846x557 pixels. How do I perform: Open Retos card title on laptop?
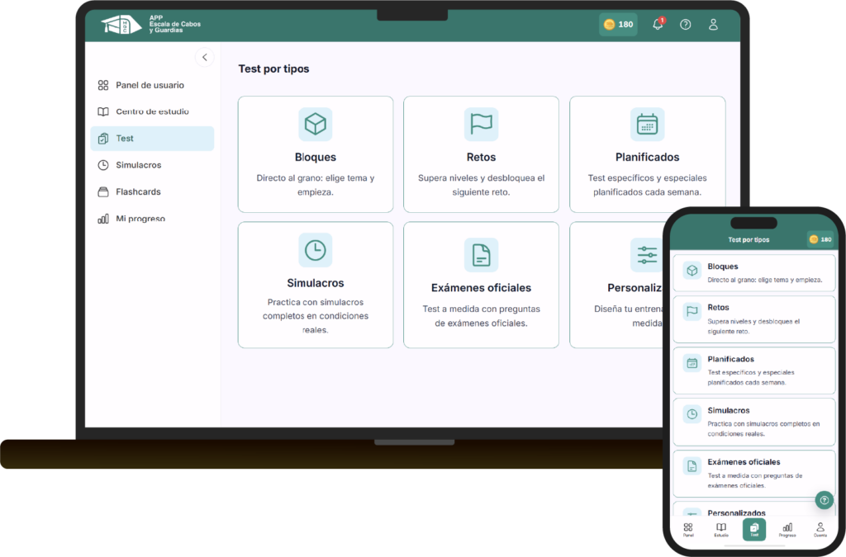tap(481, 158)
